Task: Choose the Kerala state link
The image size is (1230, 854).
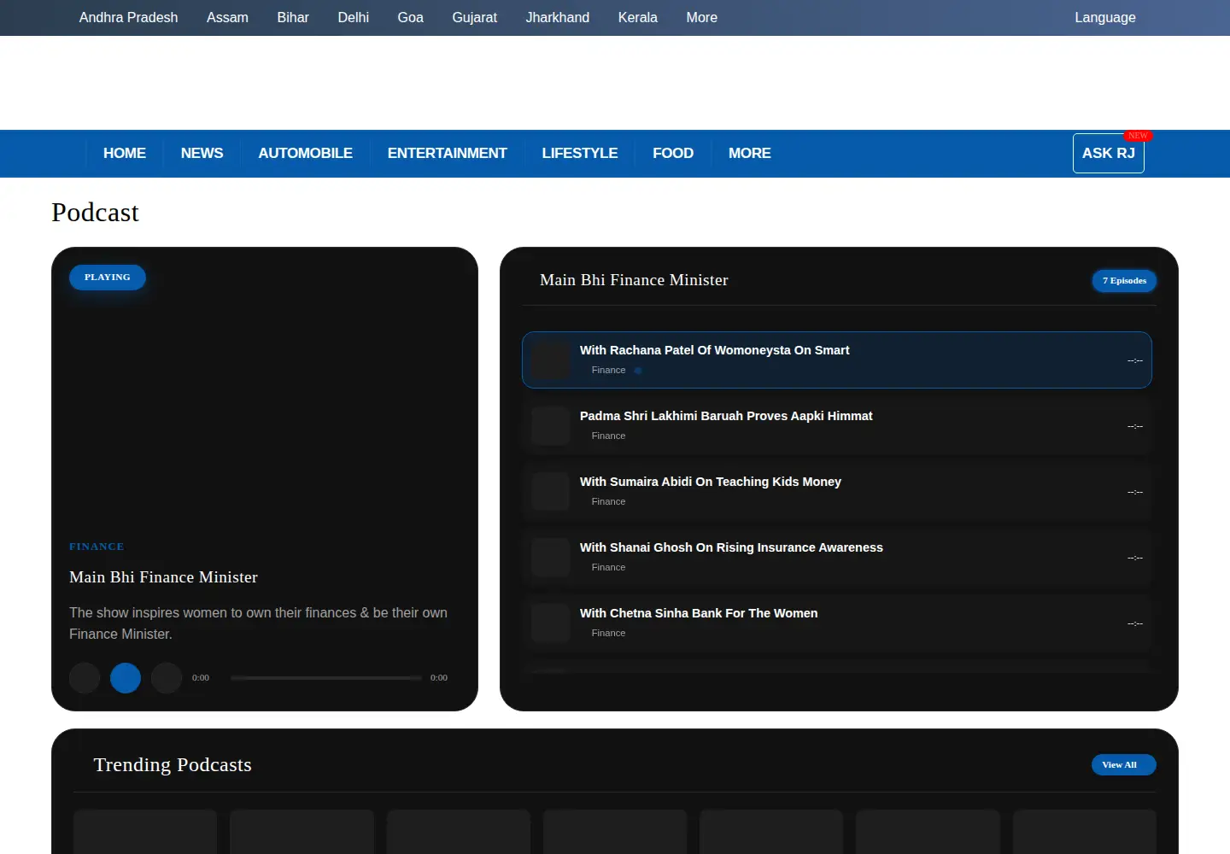Action: [x=638, y=17]
